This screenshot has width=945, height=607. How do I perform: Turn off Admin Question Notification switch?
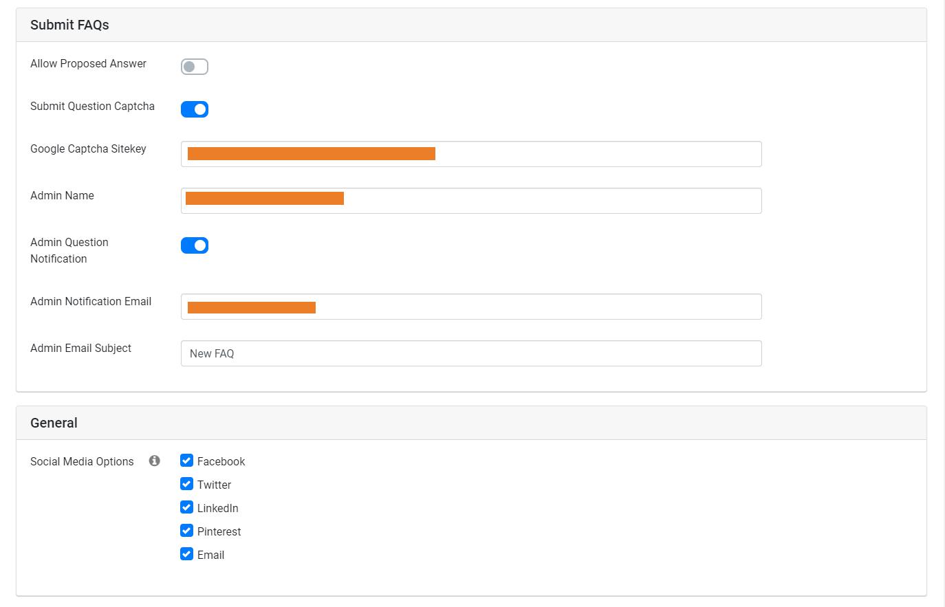(x=195, y=245)
